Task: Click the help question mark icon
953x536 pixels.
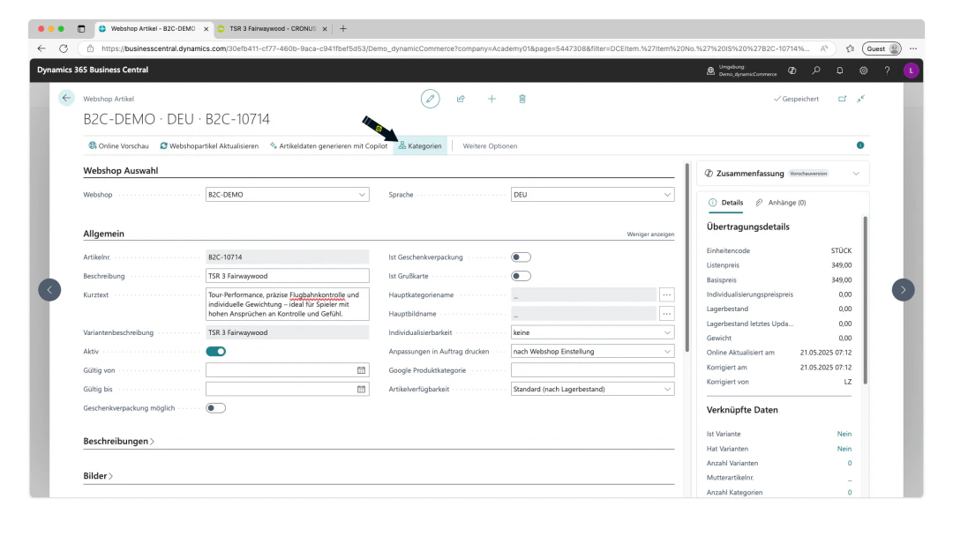Action: pyautogui.click(x=888, y=71)
